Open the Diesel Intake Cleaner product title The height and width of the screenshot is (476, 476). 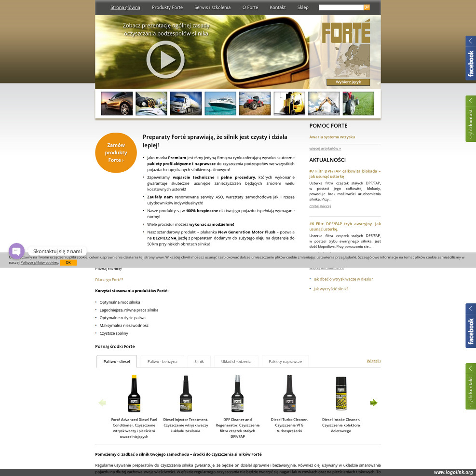point(341,425)
